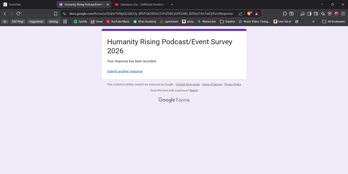Image resolution: width=348 pixels, height=174 pixels.
Task: Click the share page icon
Action: coord(241,14)
